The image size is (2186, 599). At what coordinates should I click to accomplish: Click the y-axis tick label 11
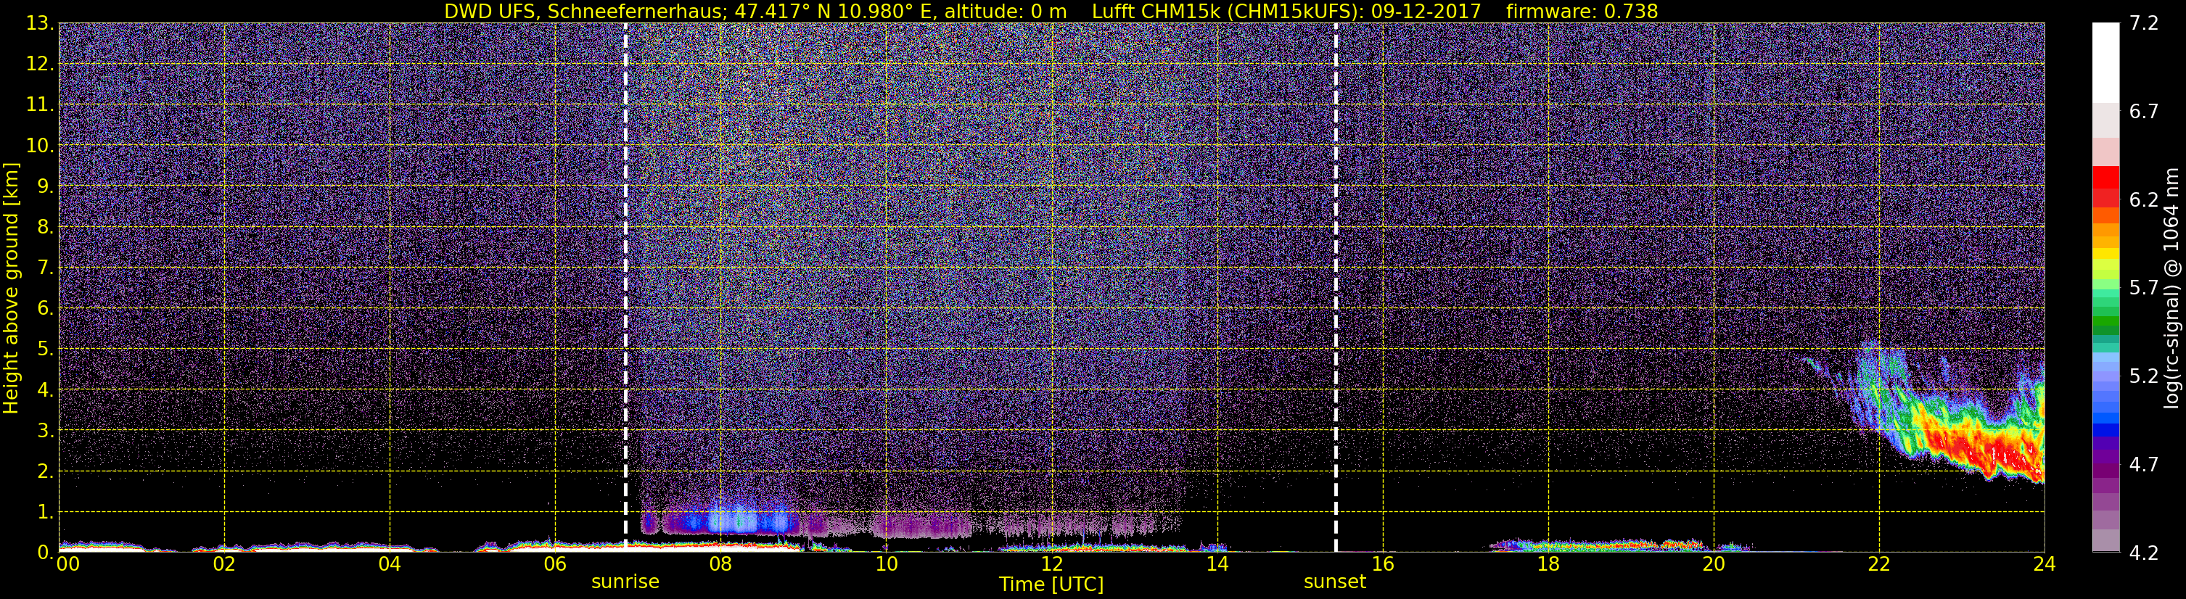point(39,105)
